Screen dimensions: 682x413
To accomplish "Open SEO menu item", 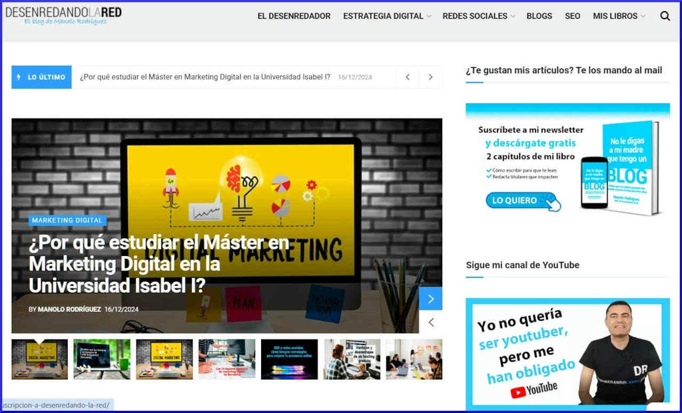I will pyautogui.click(x=572, y=16).
